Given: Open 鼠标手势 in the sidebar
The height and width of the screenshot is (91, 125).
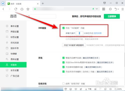Looking at the screenshot, I should pyautogui.click(x=13, y=48).
